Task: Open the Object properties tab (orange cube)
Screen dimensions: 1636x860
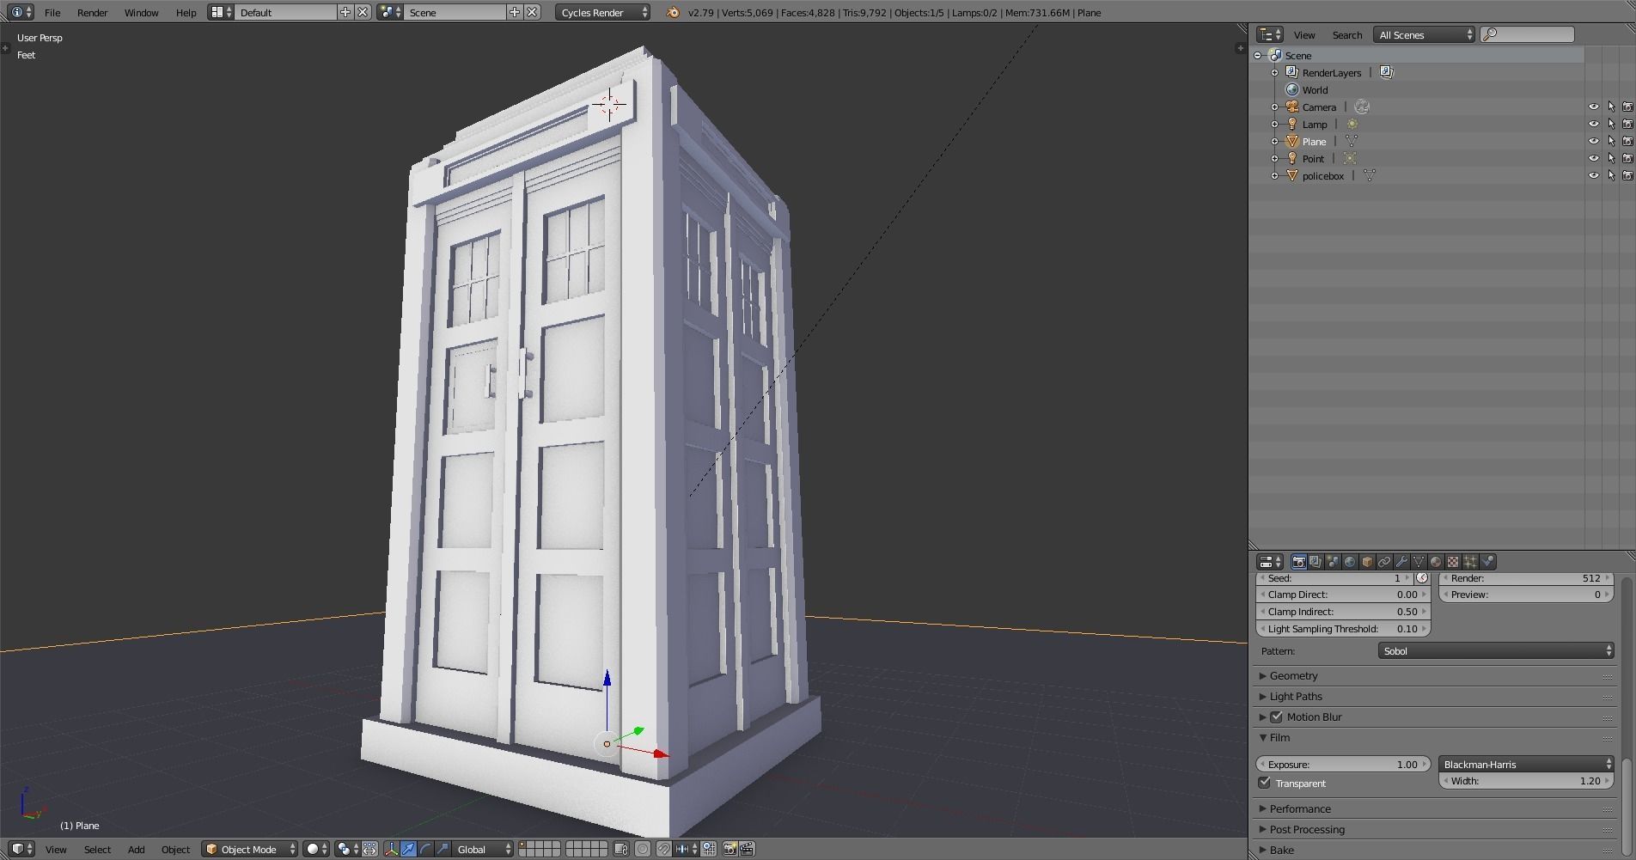Action: point(1367,562)
